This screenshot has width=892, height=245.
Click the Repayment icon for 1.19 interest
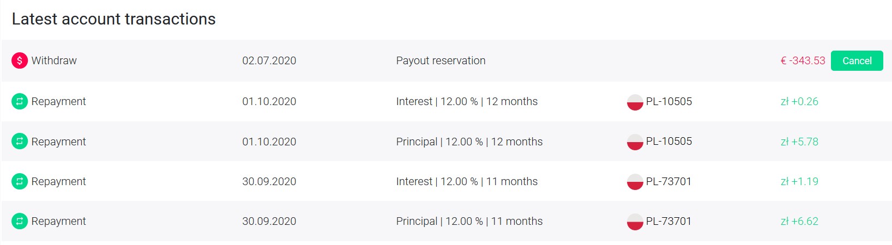click(20, 181)
